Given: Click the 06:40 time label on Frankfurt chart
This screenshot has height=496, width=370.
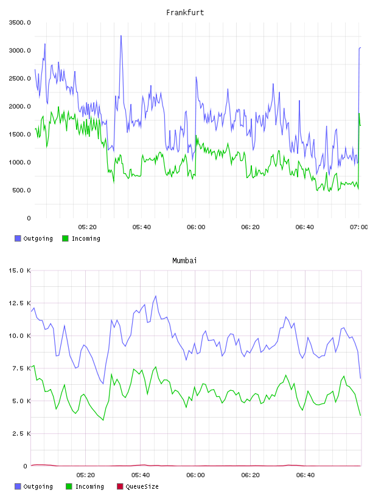Looking at the screenshot, I should (x=305, y=227).
